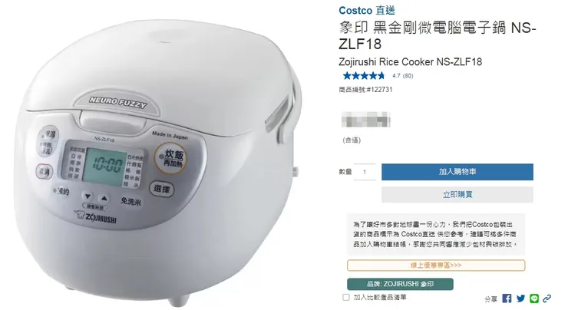Copy product link chain icon
This screenshot has height=310, width=568.
pos(547,298)
